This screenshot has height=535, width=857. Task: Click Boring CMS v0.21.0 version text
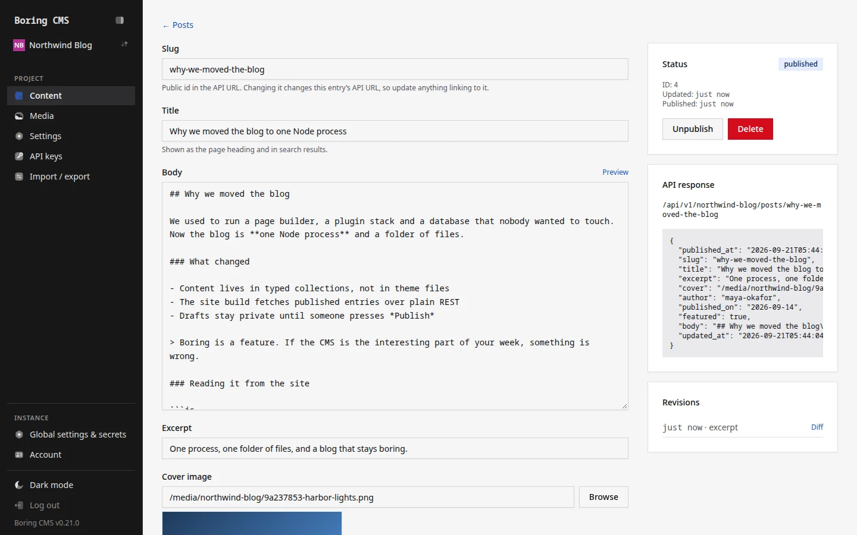[x=46, y=523]
